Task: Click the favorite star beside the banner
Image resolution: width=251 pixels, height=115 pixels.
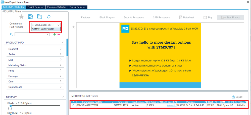Action: click(x=73, y=27)
